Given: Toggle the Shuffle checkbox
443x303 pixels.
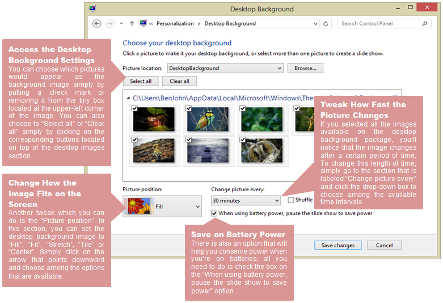Looking at the screenshot, I should 291,200.
